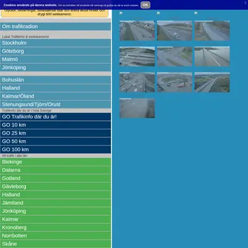Choose the GO 50 km option
This screenshot has width=248, height=248.
55,141
